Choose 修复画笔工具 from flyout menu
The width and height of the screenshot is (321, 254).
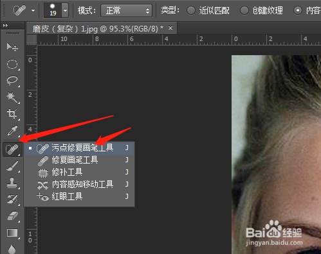point(79,160)
